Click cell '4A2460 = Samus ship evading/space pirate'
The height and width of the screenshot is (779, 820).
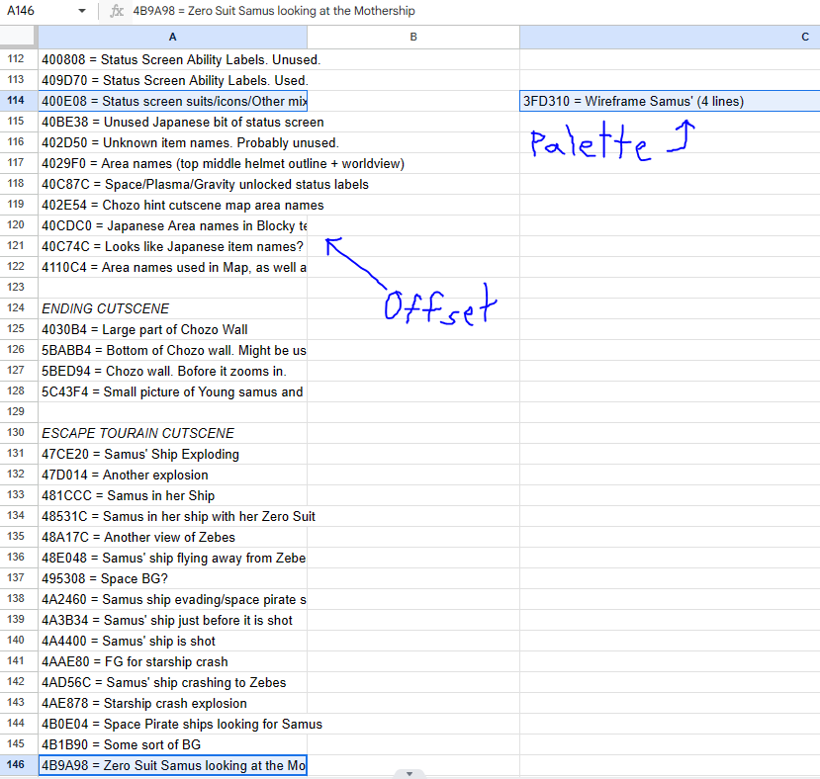172,599
